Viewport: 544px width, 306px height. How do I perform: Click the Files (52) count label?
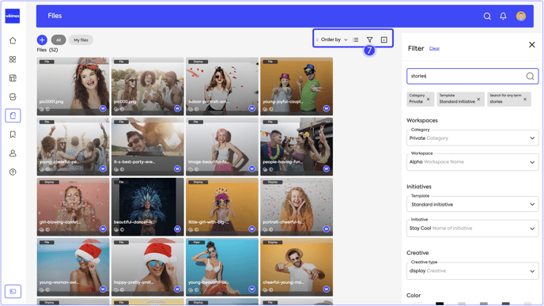[47, 50]
